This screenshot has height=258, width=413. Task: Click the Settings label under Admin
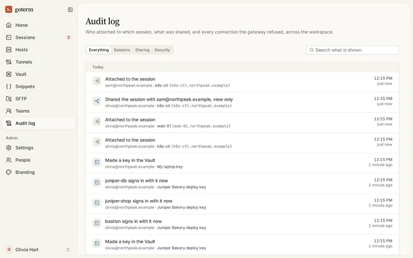point(25,148)
